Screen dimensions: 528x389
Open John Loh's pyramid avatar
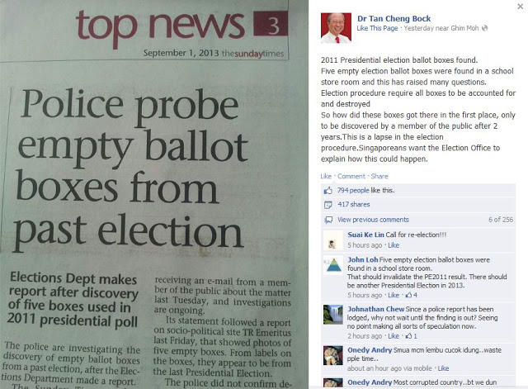pyautogui.click(x=332, y=265)
